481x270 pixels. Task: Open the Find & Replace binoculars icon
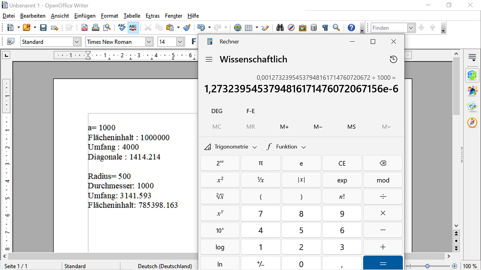[280, 28]
